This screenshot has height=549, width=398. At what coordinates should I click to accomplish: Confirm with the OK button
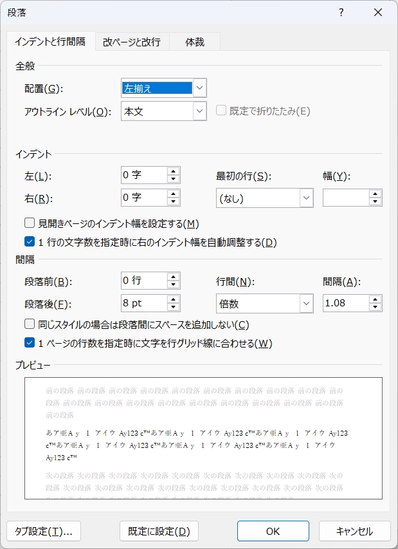click(273, 531)
